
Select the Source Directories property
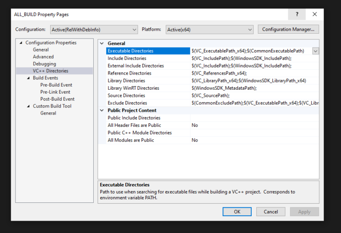148,95
